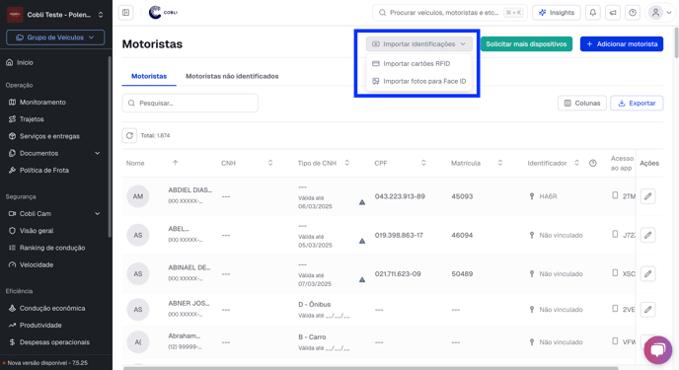Sort the CPF column
Image resolution: width=679 pixels, height=370 pixels.
pyautogui.click(x=423, y=163)
